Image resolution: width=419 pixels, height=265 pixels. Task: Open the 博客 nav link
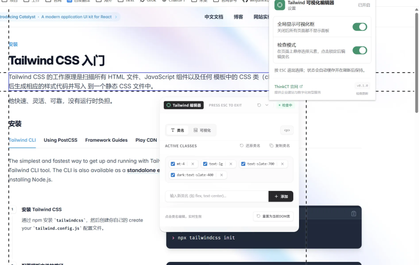238,17
